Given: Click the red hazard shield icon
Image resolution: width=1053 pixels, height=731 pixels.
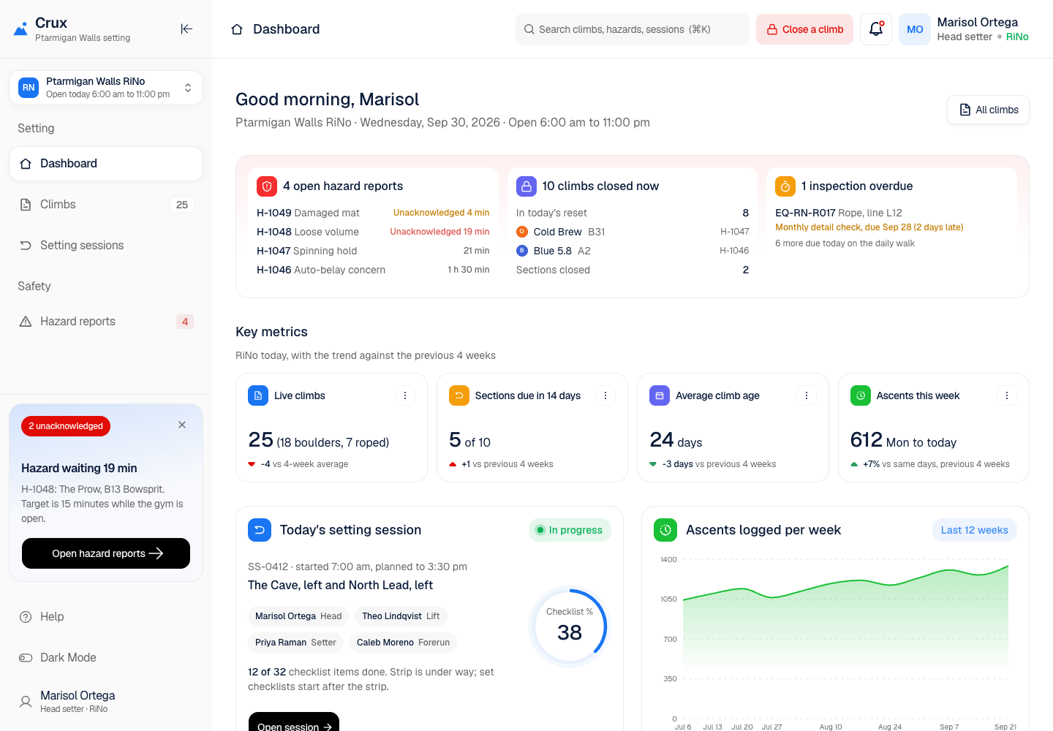Looking at the screenshot, I should (x=267, y=186).
